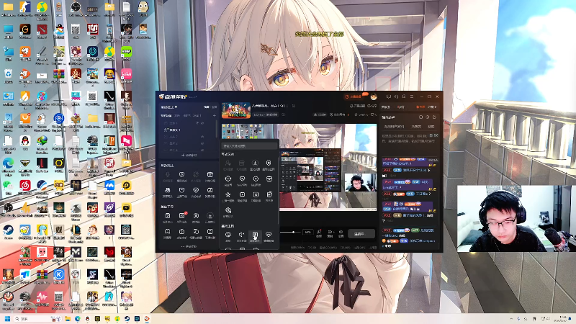This screenshot has height=324, width=576.
Task: Open Steam shortcut on the desktop
Action: point(8,230)
